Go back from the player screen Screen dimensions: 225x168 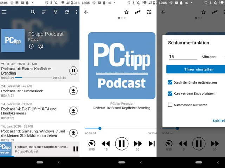coord(86,12)
